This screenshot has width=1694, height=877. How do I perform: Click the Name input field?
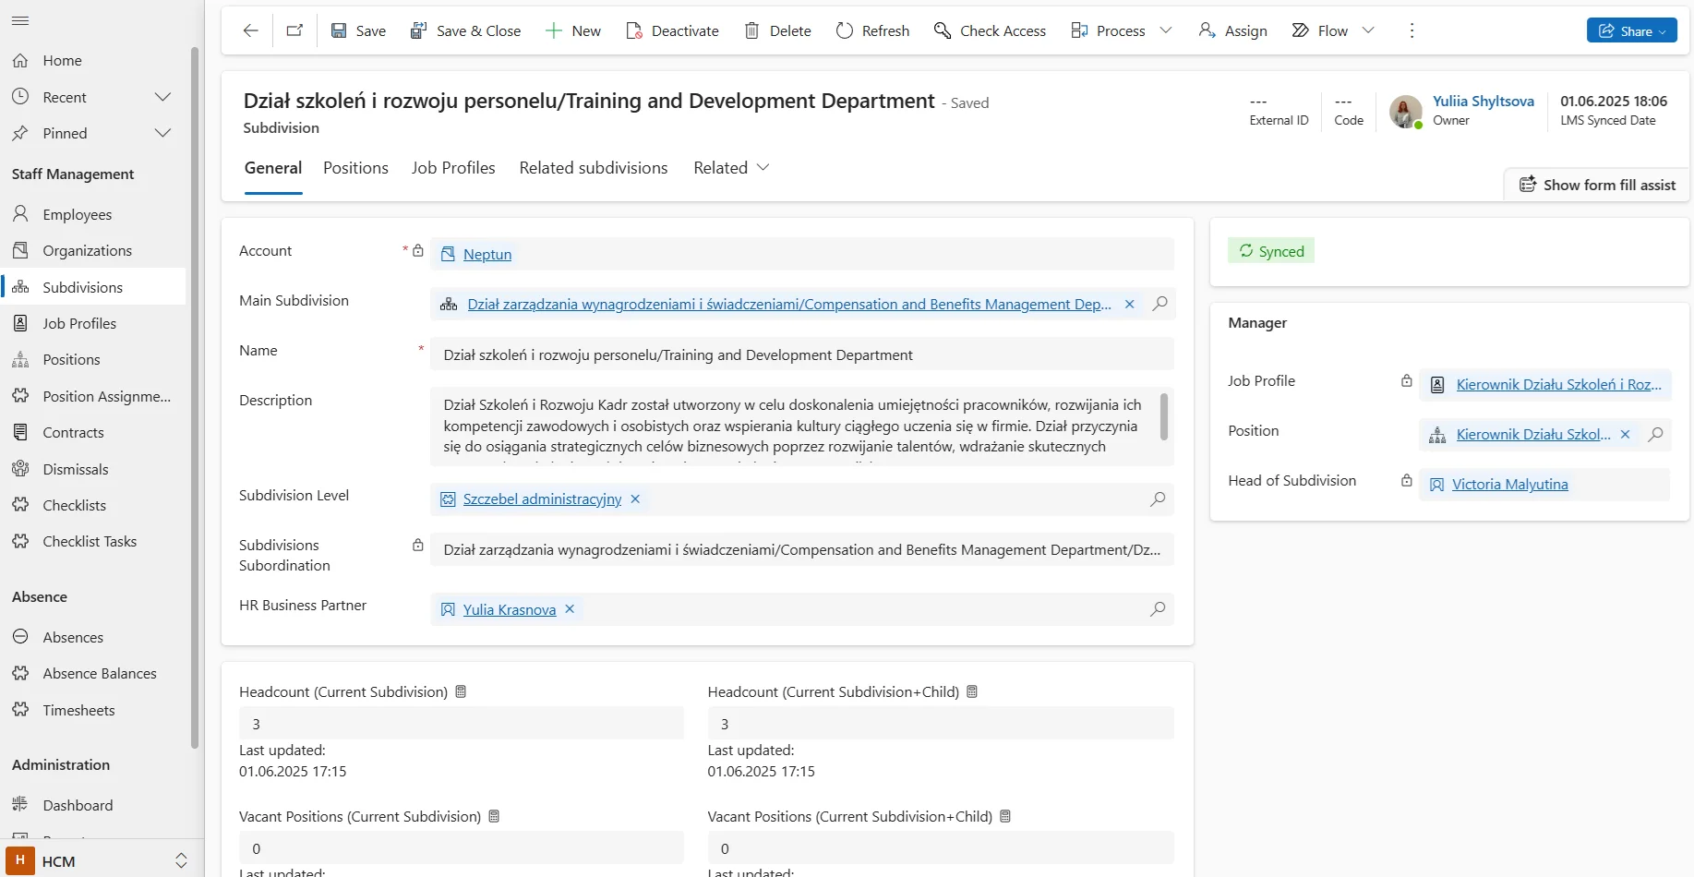tap(801, 354)
